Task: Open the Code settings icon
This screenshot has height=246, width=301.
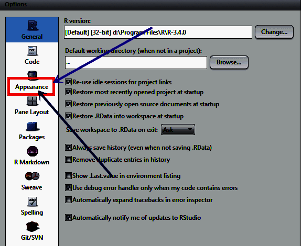Action: point(33,51)
